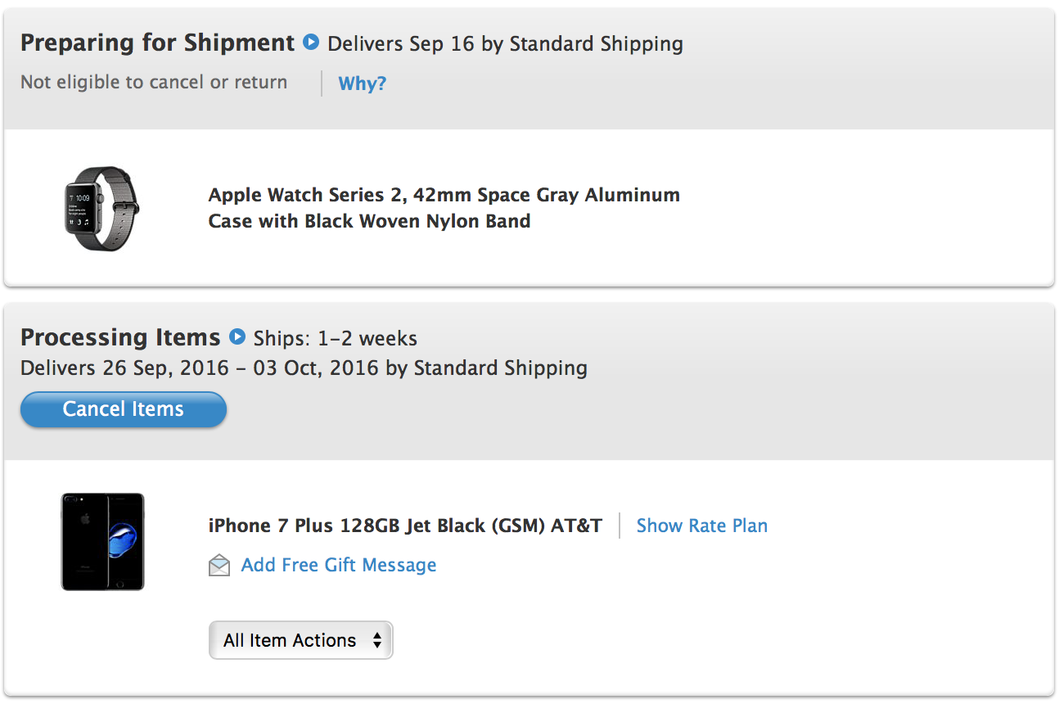Click the up-down arrows on All Item Actions
The width and height of the screenshot is (1059, 704).
pos(376,640)
